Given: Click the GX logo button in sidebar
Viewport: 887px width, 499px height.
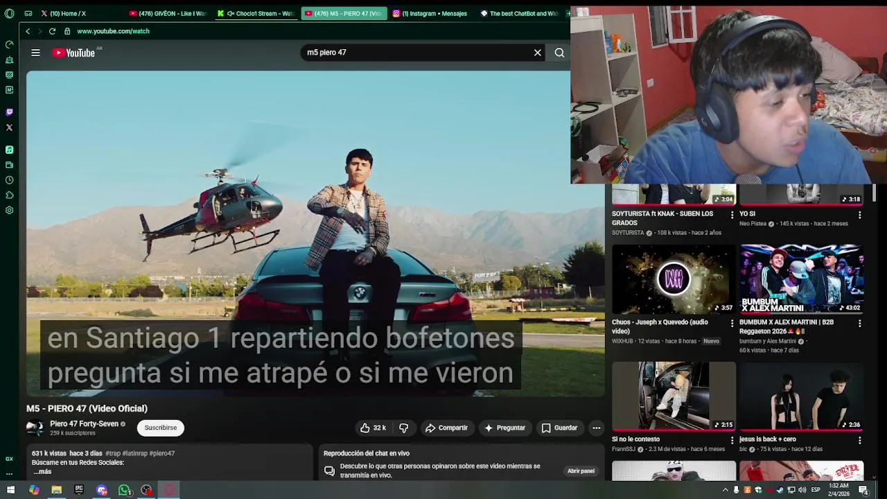Looking at the screenshot, I should click(x=9, y=459).
